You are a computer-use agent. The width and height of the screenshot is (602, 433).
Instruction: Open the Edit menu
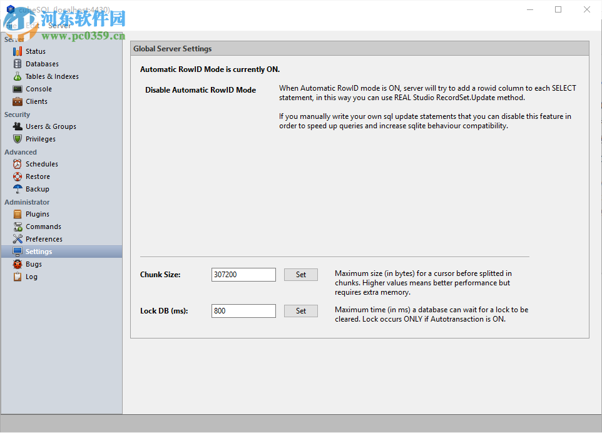[33, 25]
